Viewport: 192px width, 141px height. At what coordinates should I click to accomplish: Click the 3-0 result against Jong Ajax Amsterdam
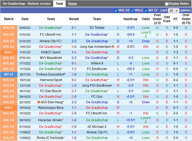pos(74,47)
